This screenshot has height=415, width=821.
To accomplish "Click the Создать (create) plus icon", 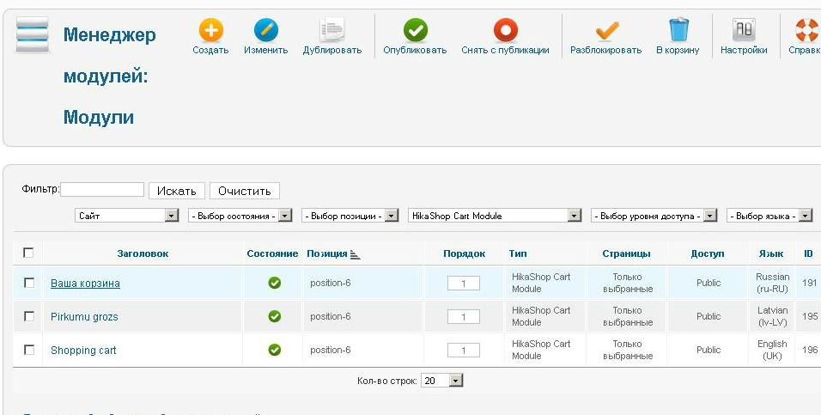I will (x=211, y=30).
